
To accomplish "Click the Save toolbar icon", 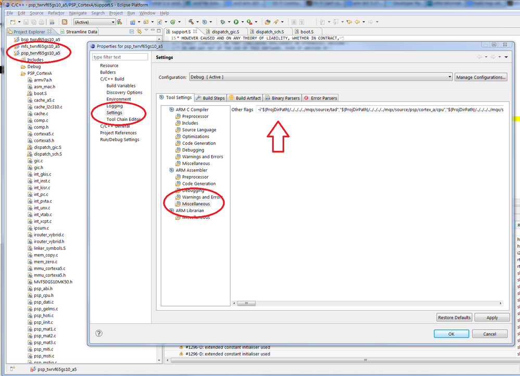I will 26,21.
